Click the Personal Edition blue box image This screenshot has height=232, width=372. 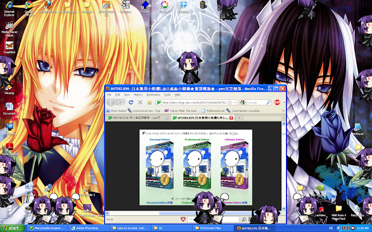click(159, 166)
